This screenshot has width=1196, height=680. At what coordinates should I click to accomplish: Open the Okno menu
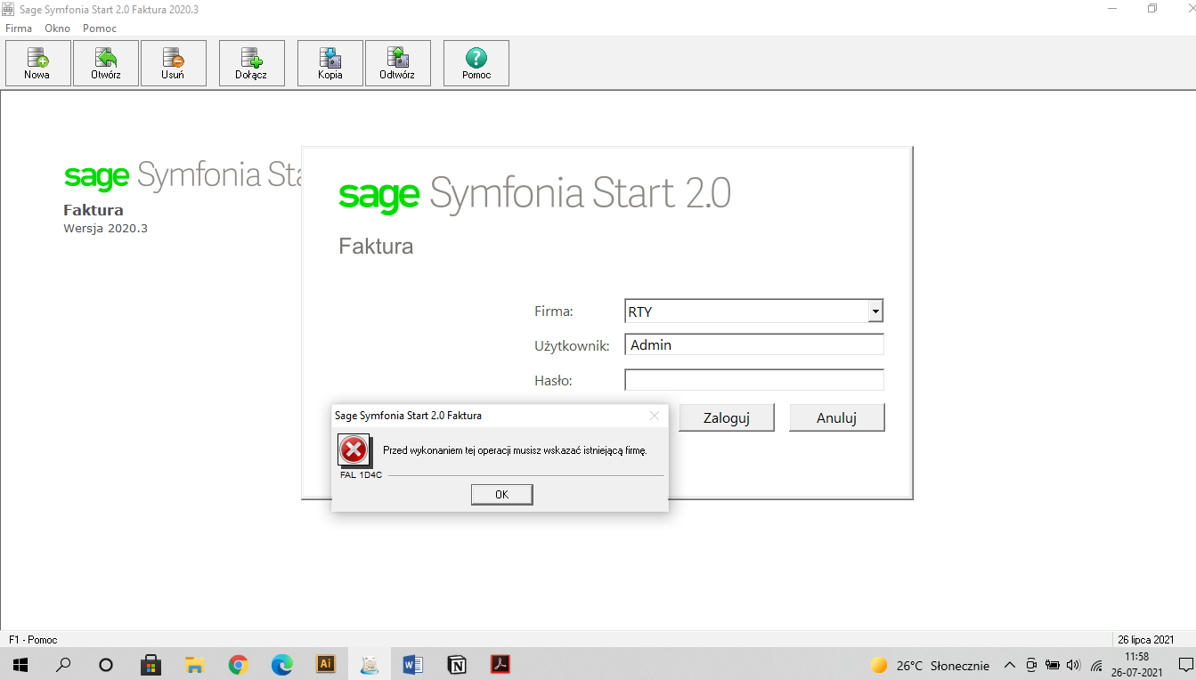(58, 28)
